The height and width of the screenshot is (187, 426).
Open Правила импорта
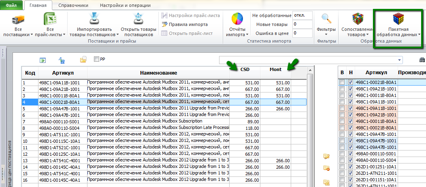click(x=185, y=24)
